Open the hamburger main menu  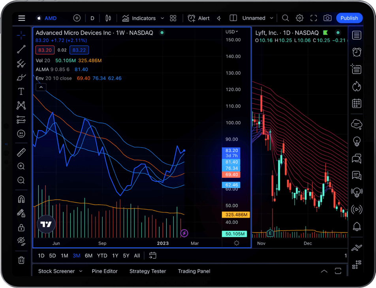[22, 18]
